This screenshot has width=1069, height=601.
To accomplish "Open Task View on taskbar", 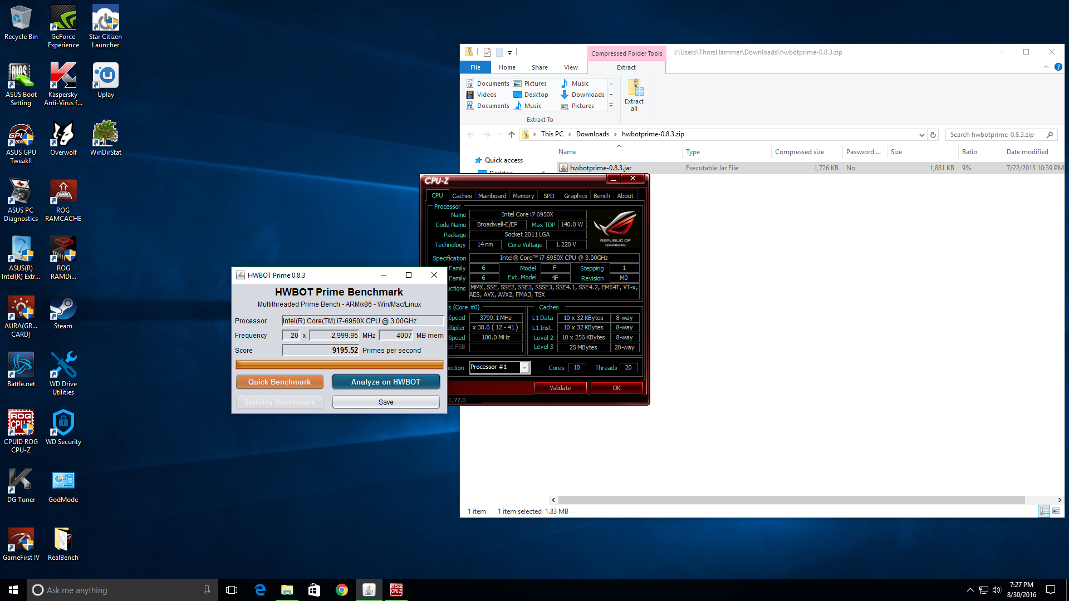I will pyautogui.click(x=232, y=590).
